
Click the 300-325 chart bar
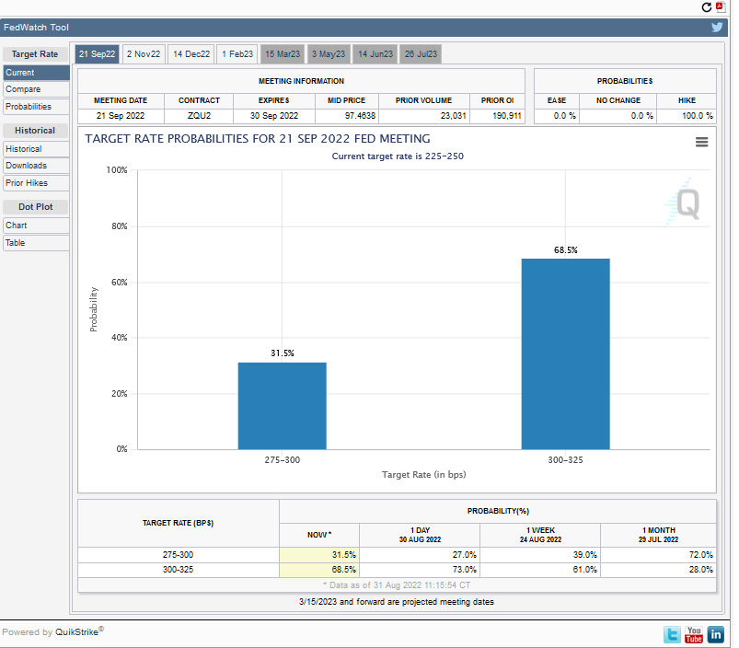click(x=565, y=354)
